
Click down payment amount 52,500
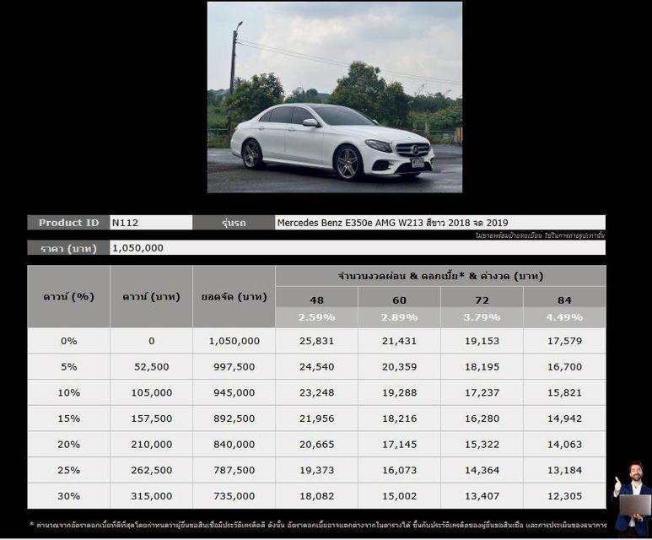[151, 367]
